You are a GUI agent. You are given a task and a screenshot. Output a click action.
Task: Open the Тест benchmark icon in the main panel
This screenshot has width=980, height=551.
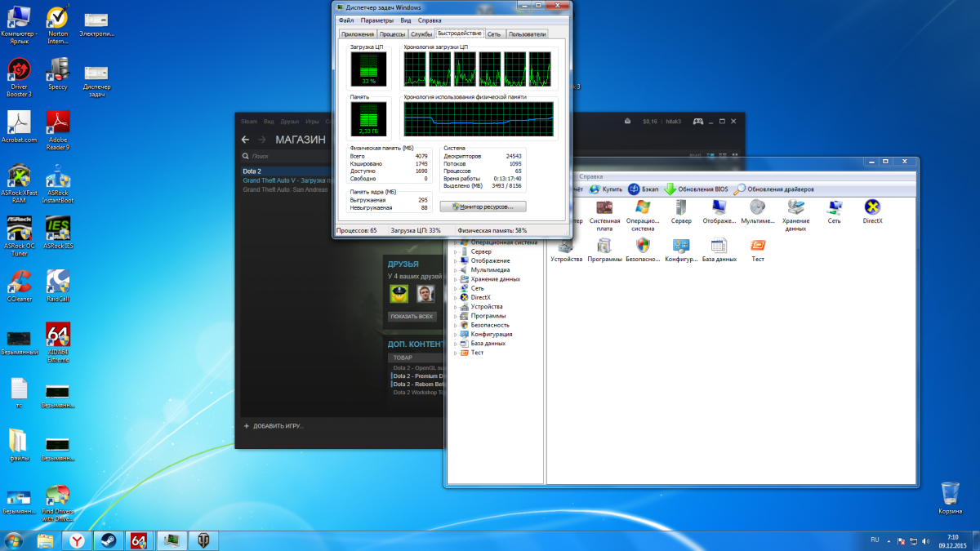[757, 246]
